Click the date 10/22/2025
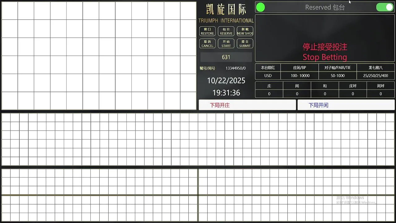Screen dimensions: 396x223 pos(226,81)
